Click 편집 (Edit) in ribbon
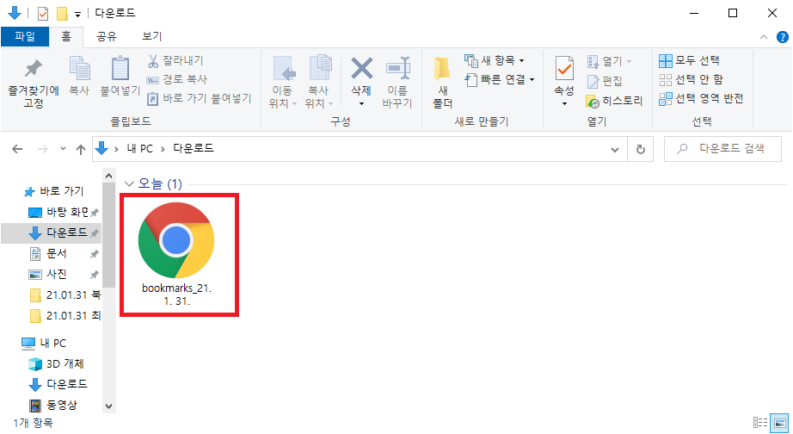 [605, 81]
